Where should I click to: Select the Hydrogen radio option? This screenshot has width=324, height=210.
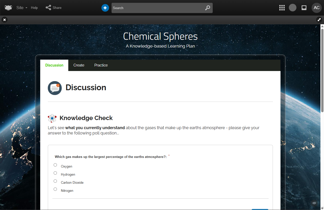pyautogui.click(x=55, y=173)
